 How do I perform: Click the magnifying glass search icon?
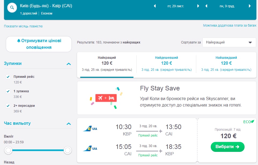[x=12, y=8]
